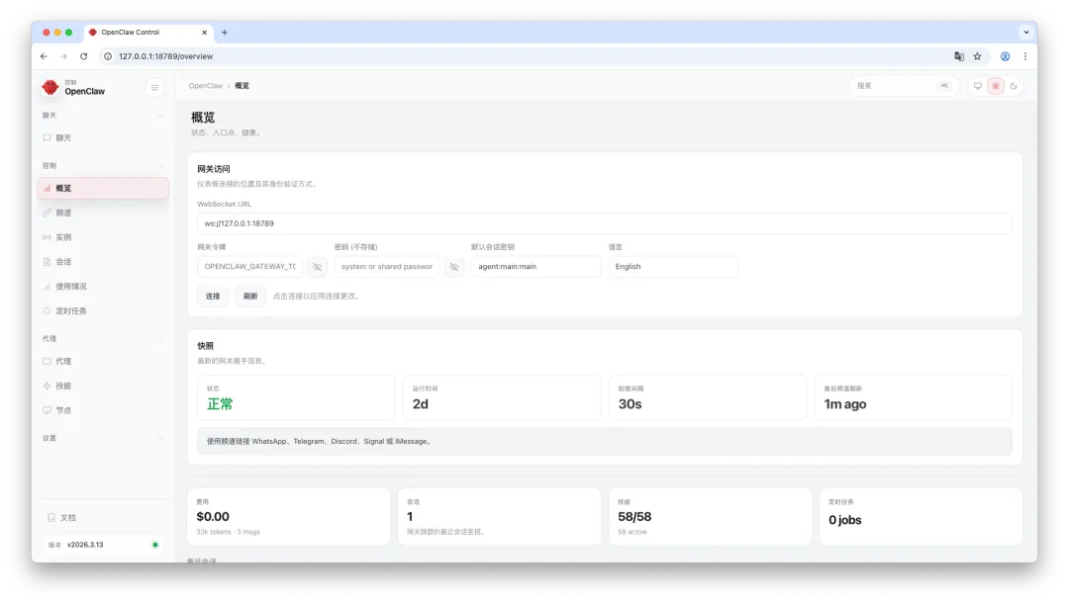Reload the page with the browser refresh icon
1069x604 pixels.
click(x=84, y=56)
